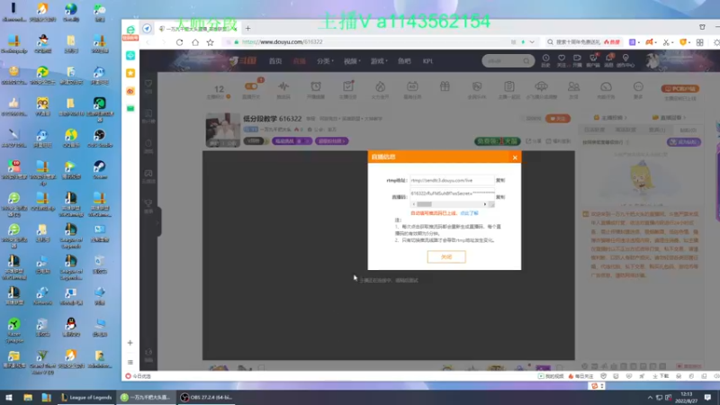
Task: Click the blue 点此了解 link
Action: pos(469,213)
